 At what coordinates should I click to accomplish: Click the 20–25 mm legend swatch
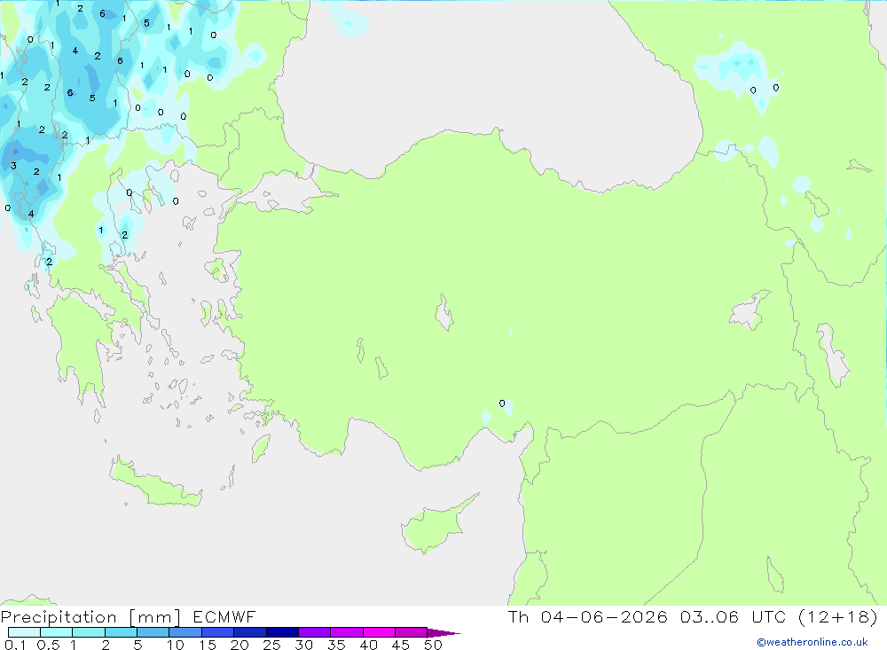250,632
